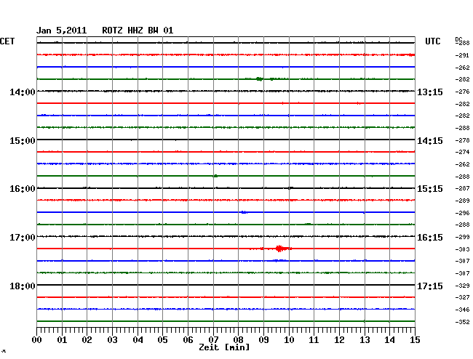Click minute tick label 05 on the x-axis
The height and width of the screenshot is (359, 473).
(162, 340)
